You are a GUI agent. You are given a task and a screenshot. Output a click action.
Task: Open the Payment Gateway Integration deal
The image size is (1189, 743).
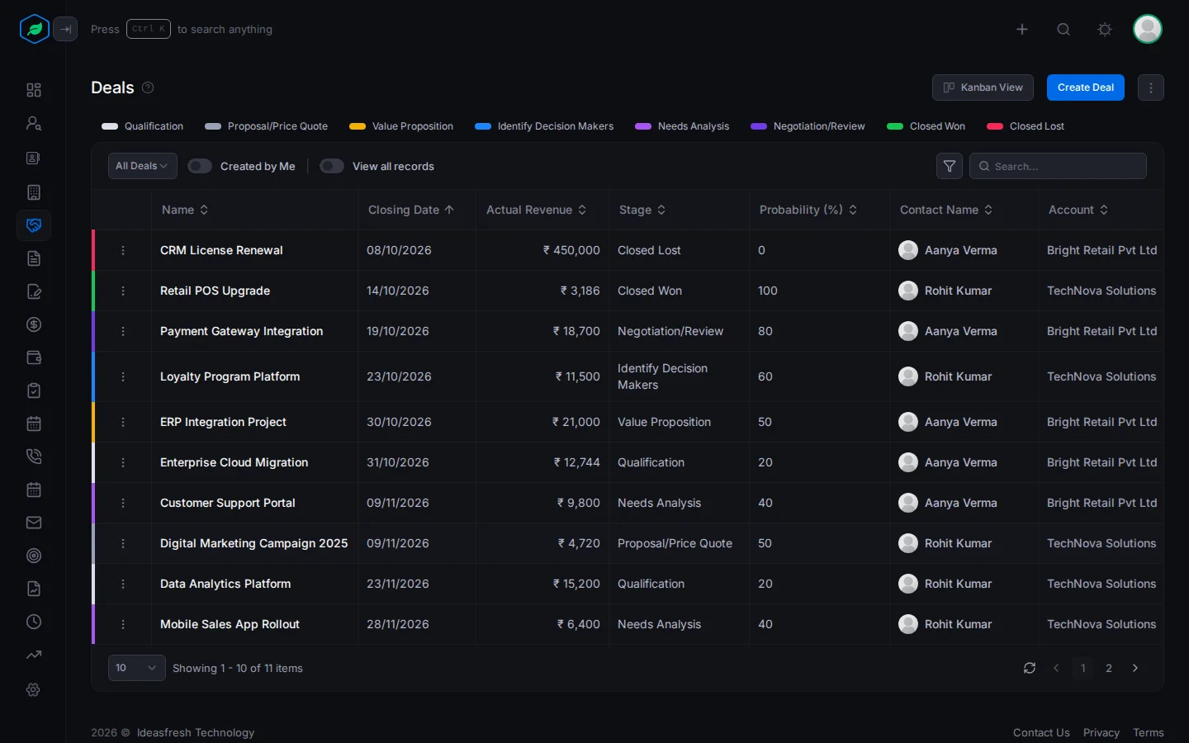click(x=241, y=331)
